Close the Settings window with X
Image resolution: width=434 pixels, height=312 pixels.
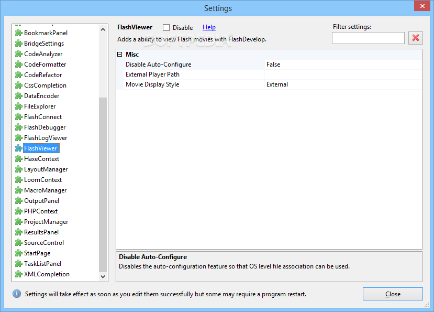[x=422, y=6]
